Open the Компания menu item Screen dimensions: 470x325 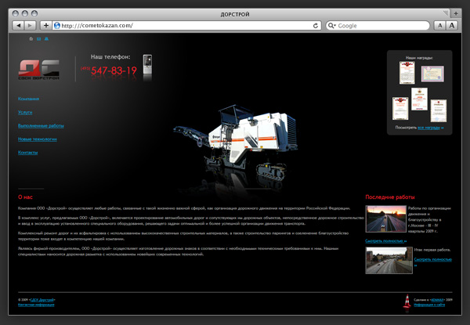(28, 99)
